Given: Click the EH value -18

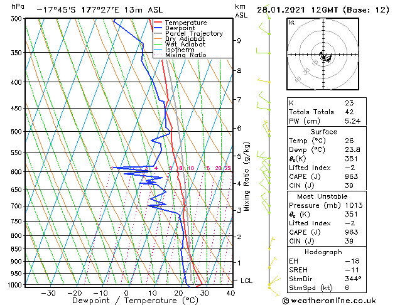Looking at the screenshot, I should [352, 261].
